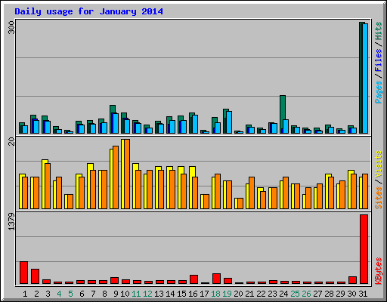Click day label '3' on the x-axis
This screenshot has height=302, width=387.
pos(48,294)
